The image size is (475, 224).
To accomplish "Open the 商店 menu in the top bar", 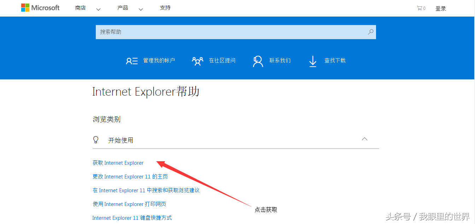I will point(80,7).
